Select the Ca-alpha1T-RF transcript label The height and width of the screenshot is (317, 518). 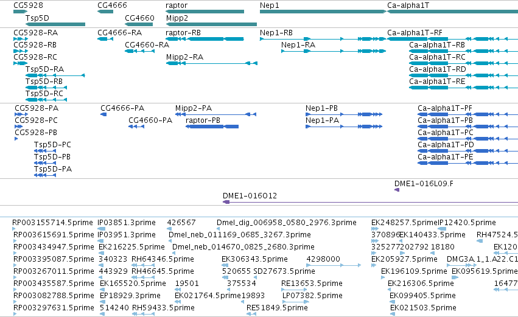pyautogui.click(x=415, y=33)
